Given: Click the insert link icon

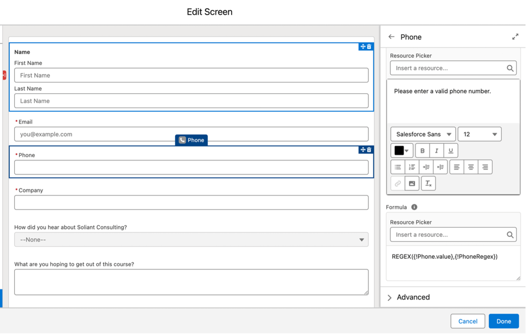Looking at the screenshot, I should [398, 184].
